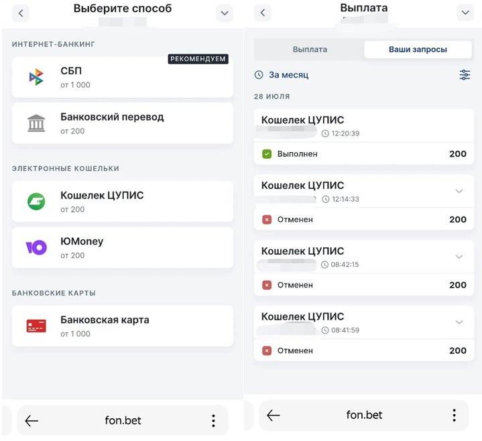Tap red cancelled icon for 12:14:33 request
482x441 pixels.
coord(267,219)
